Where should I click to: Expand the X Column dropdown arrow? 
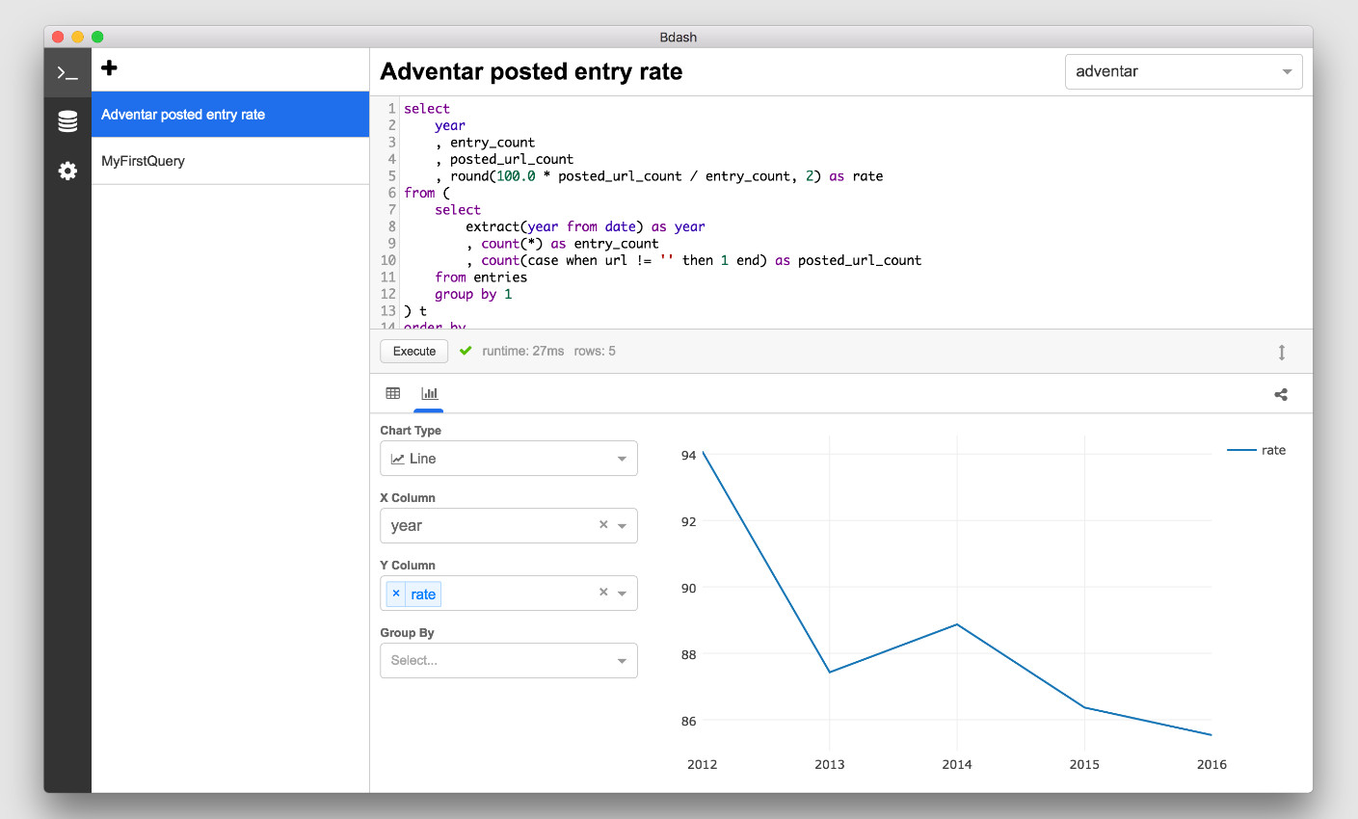tap(623, 526)
